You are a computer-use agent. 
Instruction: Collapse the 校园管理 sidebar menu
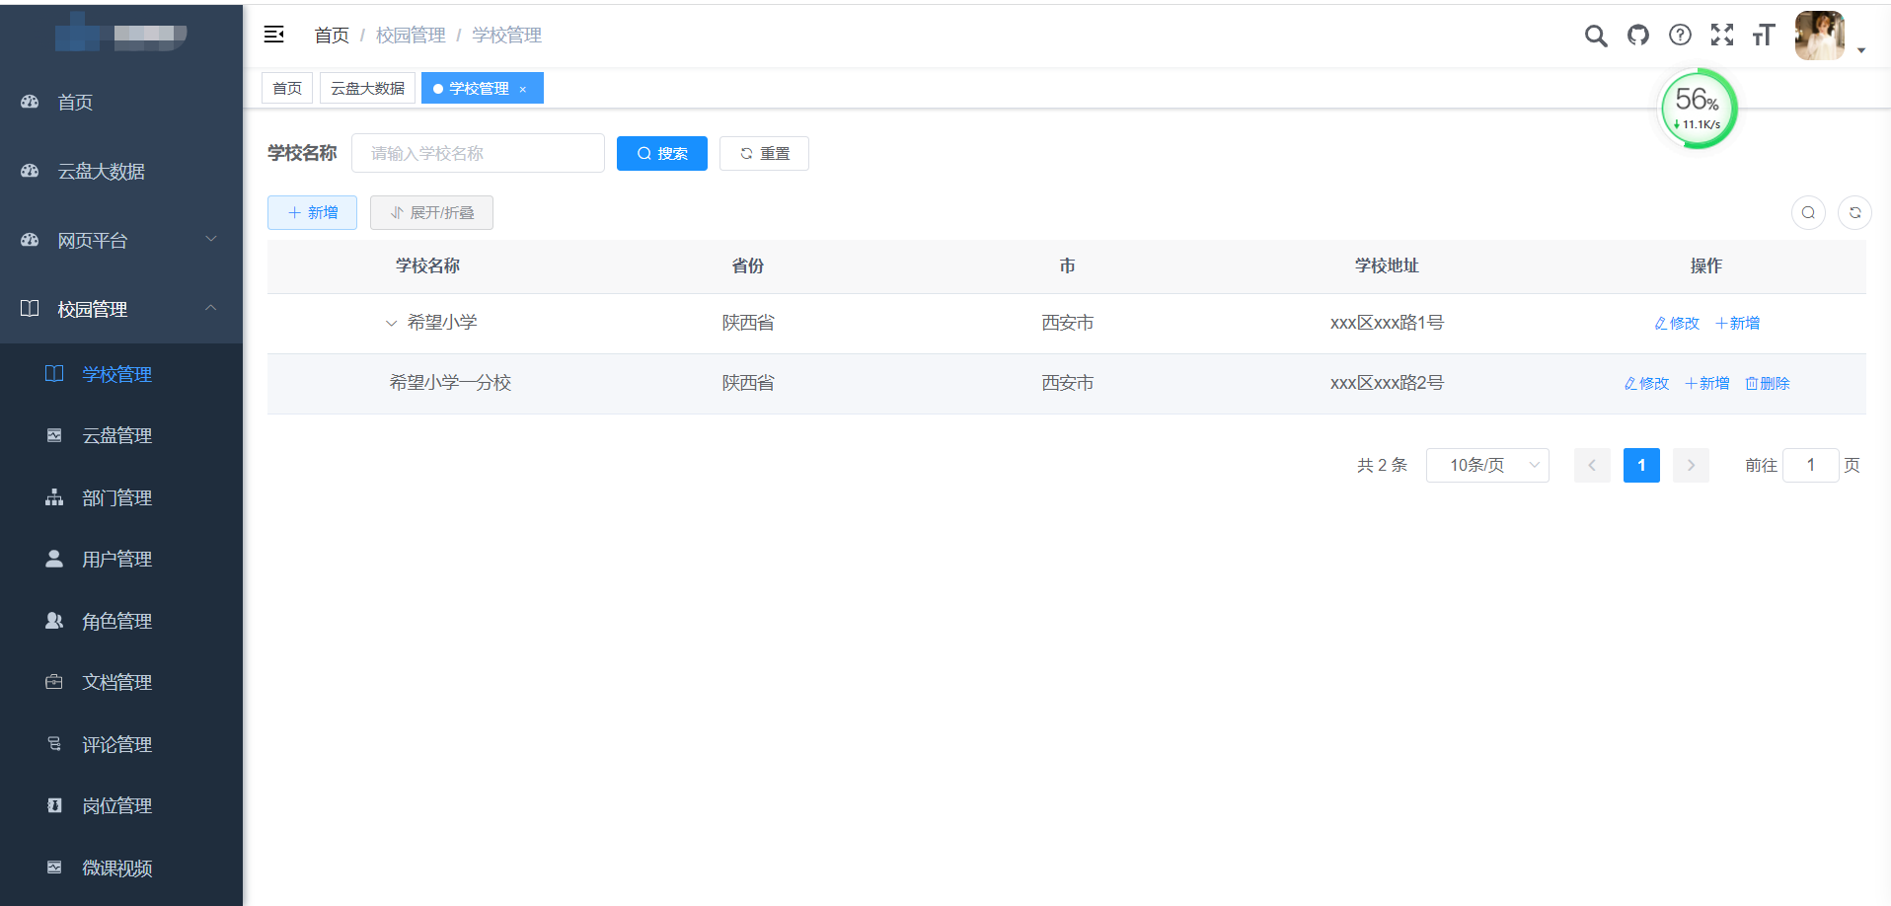(x=120, y=309)
